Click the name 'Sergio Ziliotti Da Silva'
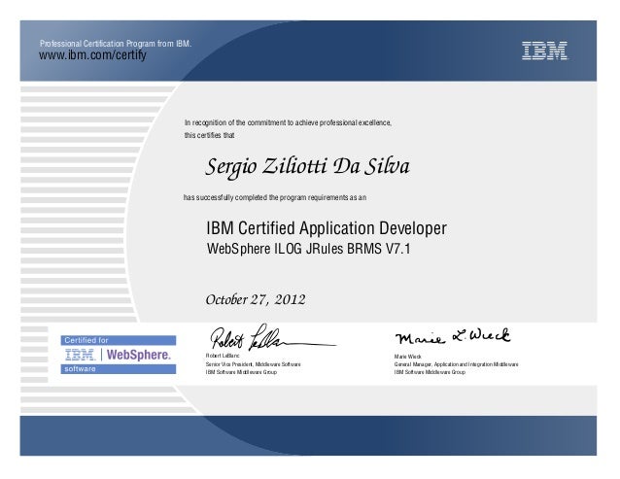620x479 pixels. 307,167
